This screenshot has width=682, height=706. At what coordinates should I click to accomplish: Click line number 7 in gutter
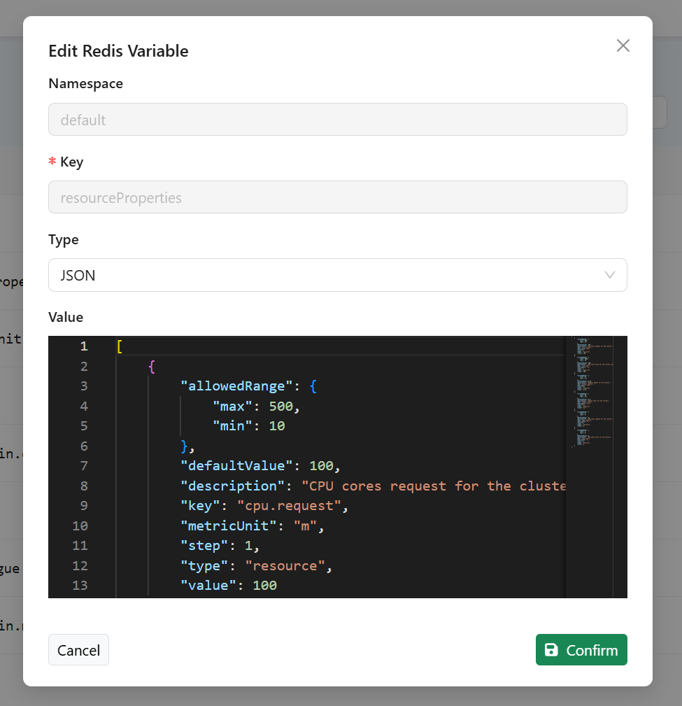click(x=84, y=465)
